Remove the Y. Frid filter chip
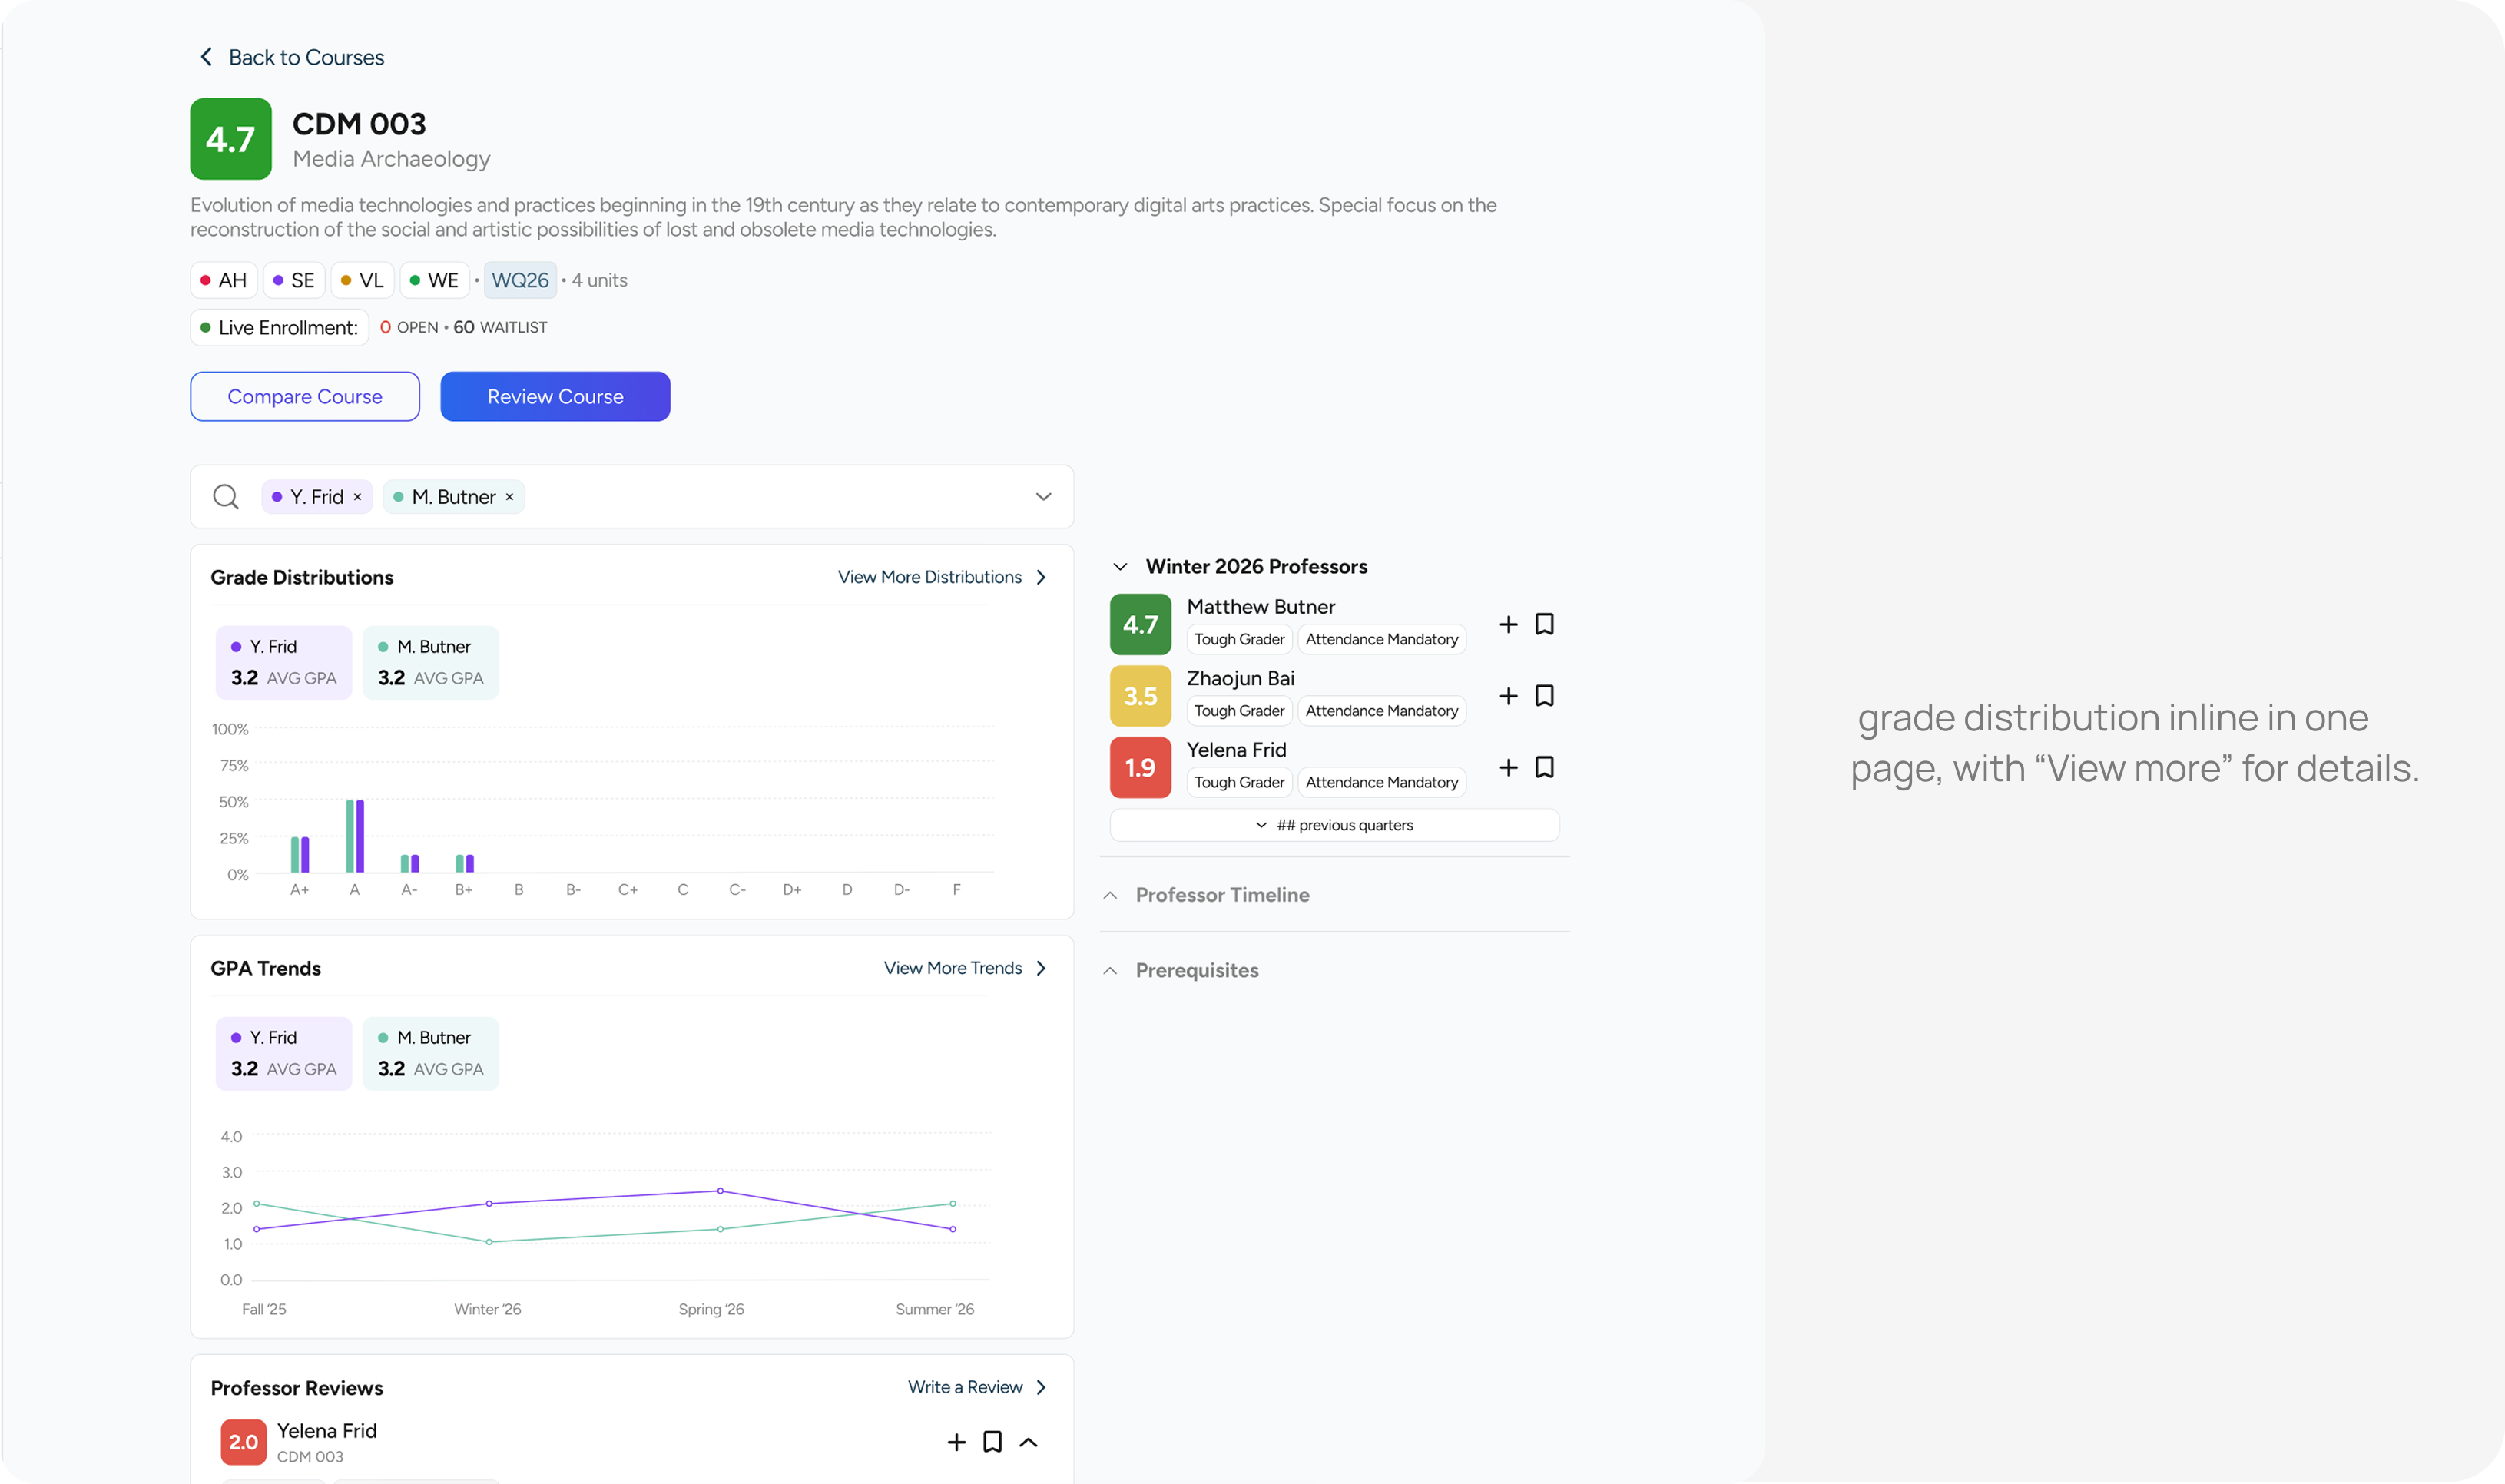 (x=357, y=497)
